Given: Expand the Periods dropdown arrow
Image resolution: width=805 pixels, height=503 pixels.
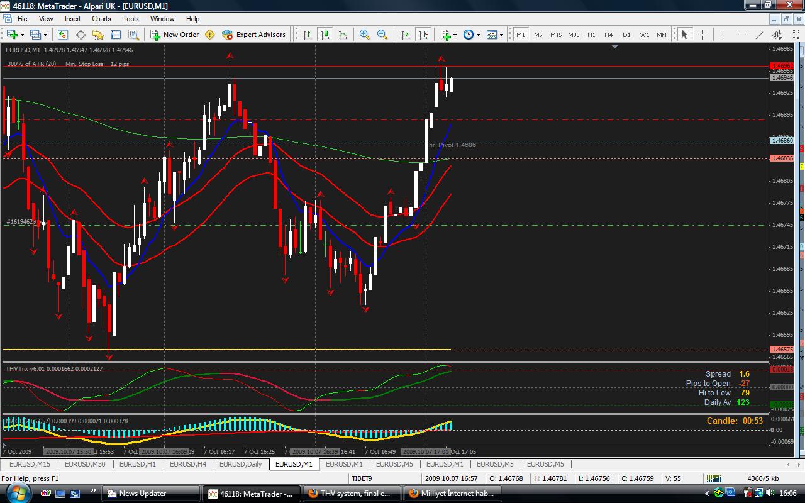Looking at the screenshot, I should click(x=478, y=35).
